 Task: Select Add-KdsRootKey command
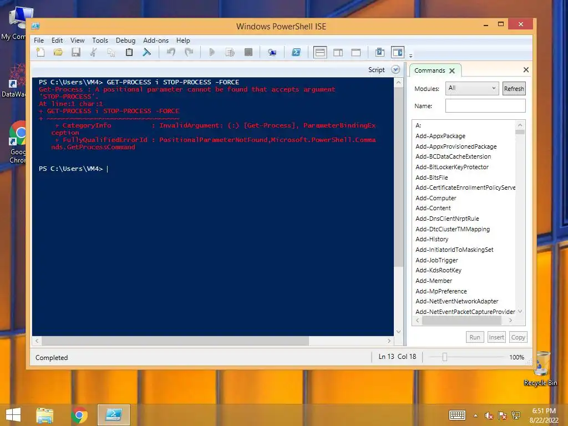click(438, 270)
